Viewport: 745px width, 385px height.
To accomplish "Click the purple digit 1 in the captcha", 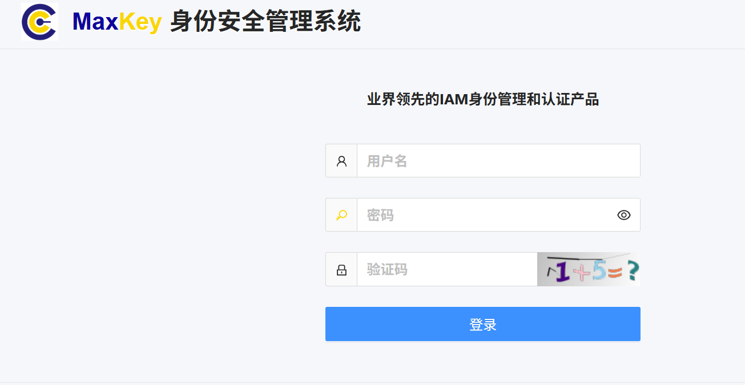I will pos(563,271).
